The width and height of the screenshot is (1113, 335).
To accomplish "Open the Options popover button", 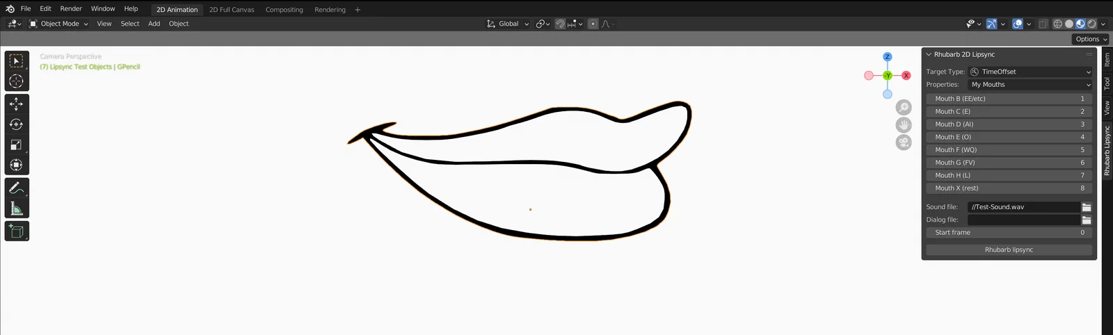I will tap(1090, 39).
